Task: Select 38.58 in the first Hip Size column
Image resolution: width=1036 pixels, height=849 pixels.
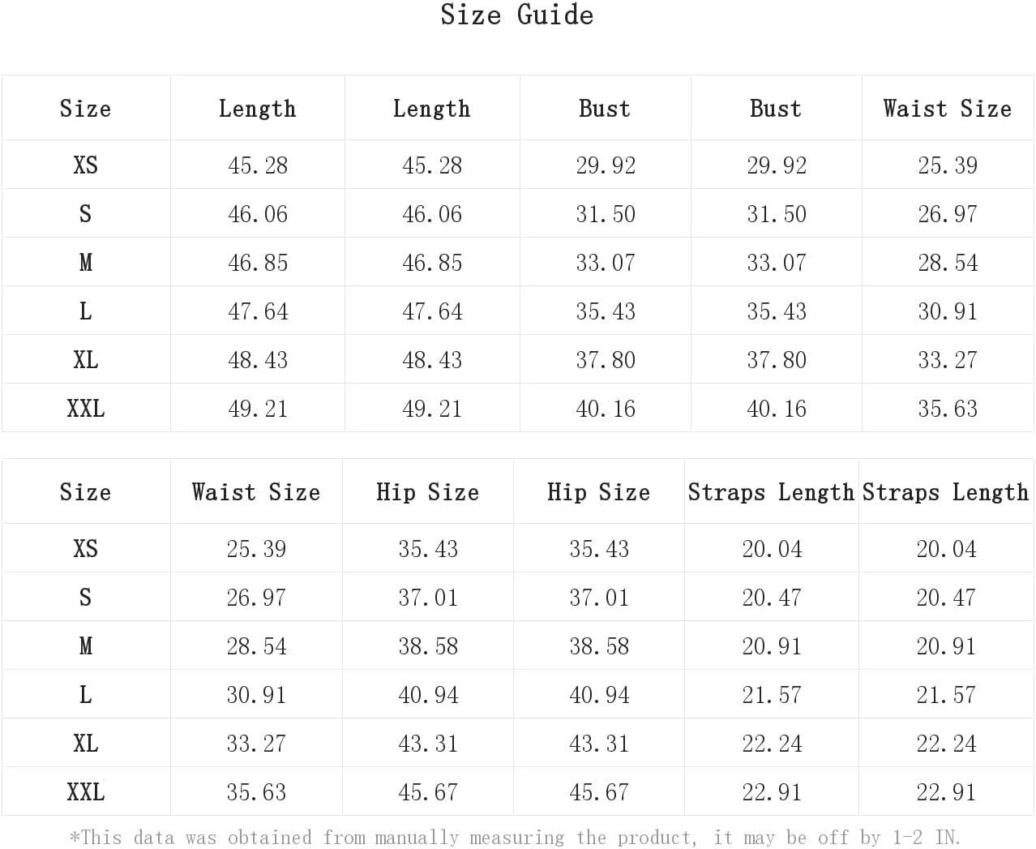Action: (428, 646)
